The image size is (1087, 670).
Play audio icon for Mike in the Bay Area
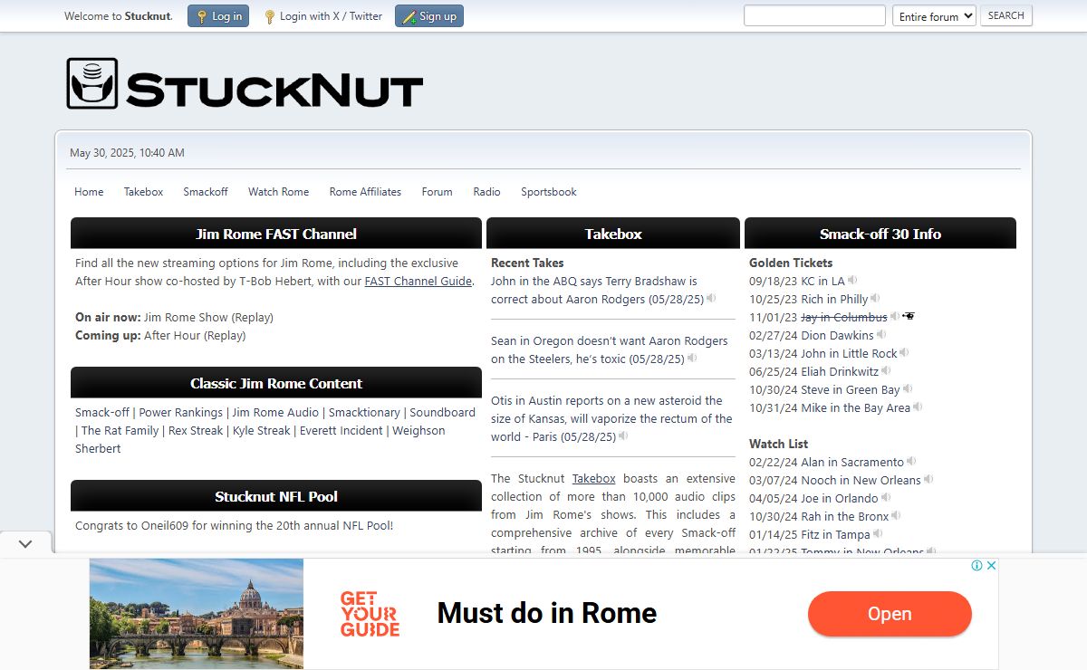coord(918,407)
